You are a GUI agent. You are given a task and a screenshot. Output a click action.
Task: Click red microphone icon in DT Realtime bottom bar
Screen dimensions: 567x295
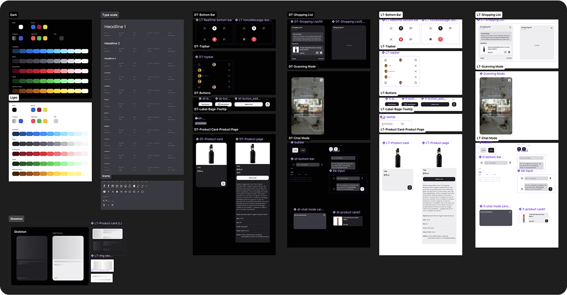point(214,39)
